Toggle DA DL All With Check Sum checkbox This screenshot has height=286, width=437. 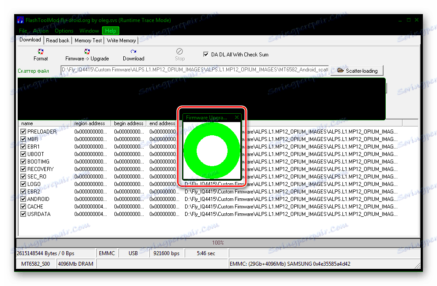(205, 55)
